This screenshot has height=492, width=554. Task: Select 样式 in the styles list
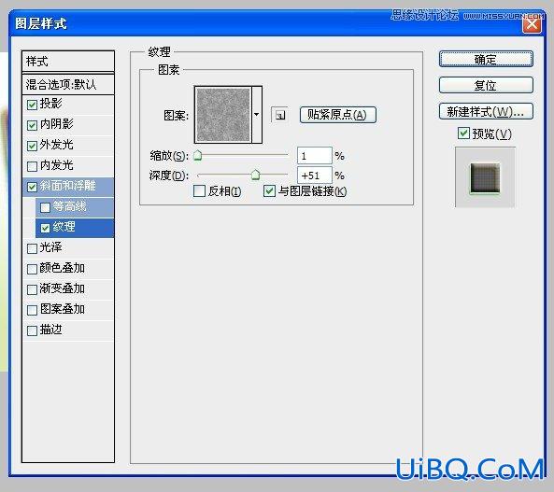[68, 62]
